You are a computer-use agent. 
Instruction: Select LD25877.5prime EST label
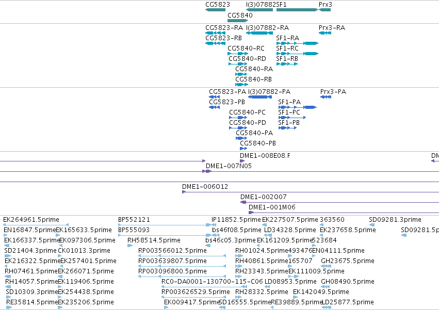348,302
